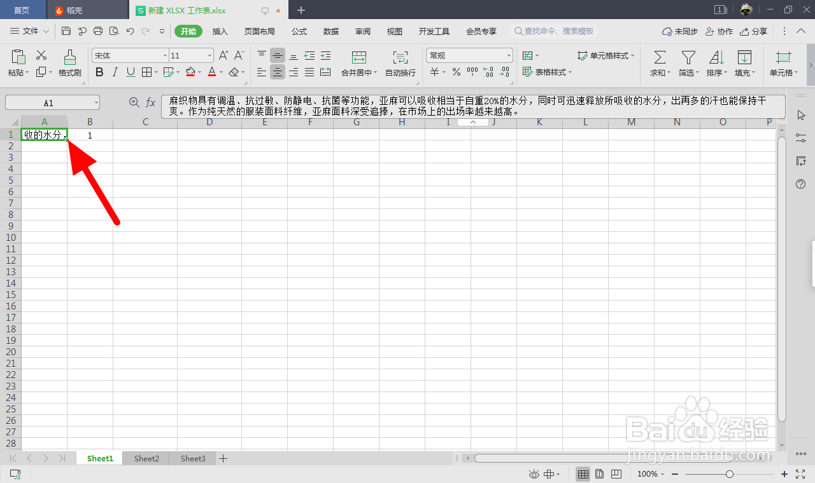815x483 pixels.
Task: Click the font color red swatch
Action: (213, 75)
